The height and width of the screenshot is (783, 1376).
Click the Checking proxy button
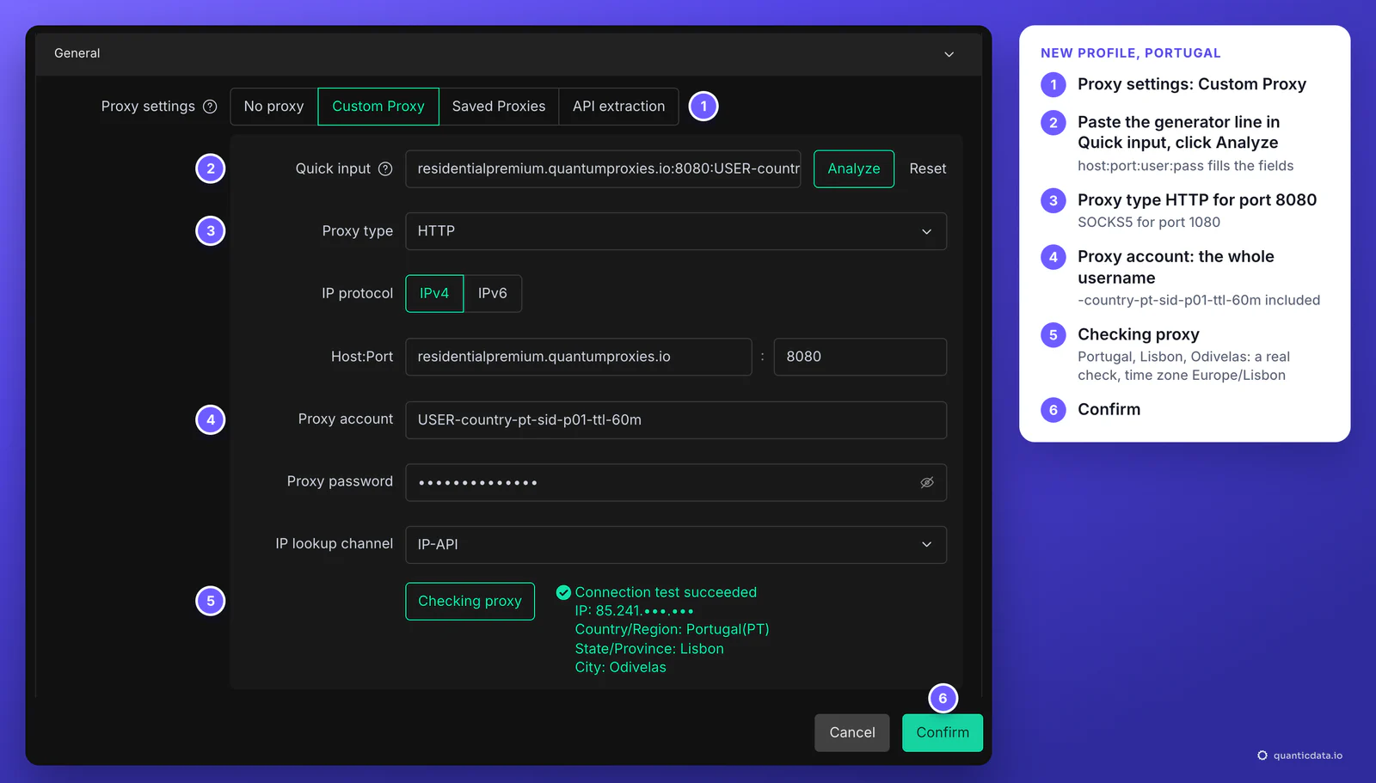470,602
